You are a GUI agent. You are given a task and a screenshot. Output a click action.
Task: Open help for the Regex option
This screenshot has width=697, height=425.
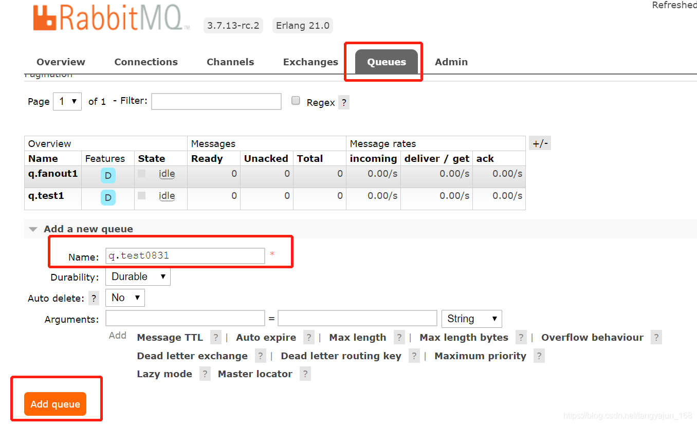point(344,102)
